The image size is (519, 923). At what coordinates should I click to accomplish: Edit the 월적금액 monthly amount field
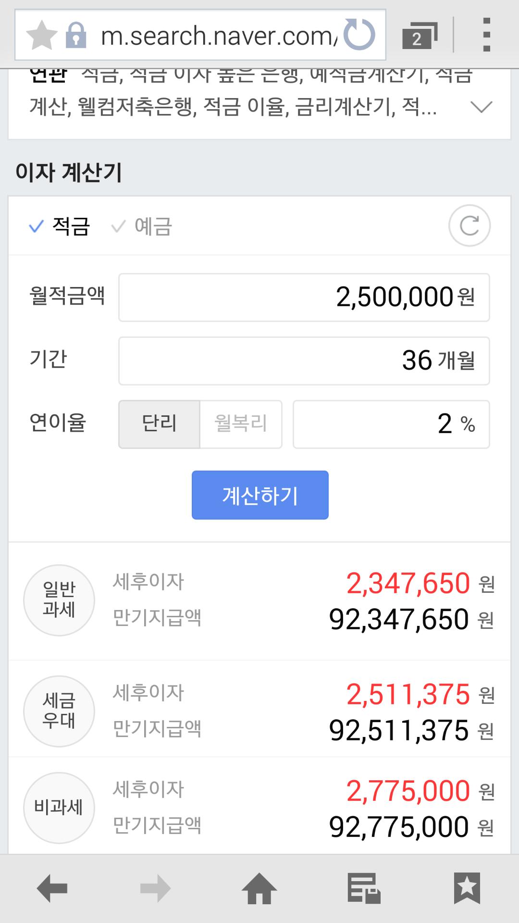(304, 297)
